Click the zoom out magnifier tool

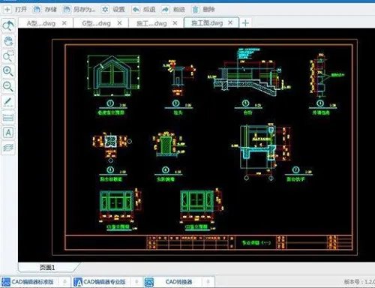[8, 86]
